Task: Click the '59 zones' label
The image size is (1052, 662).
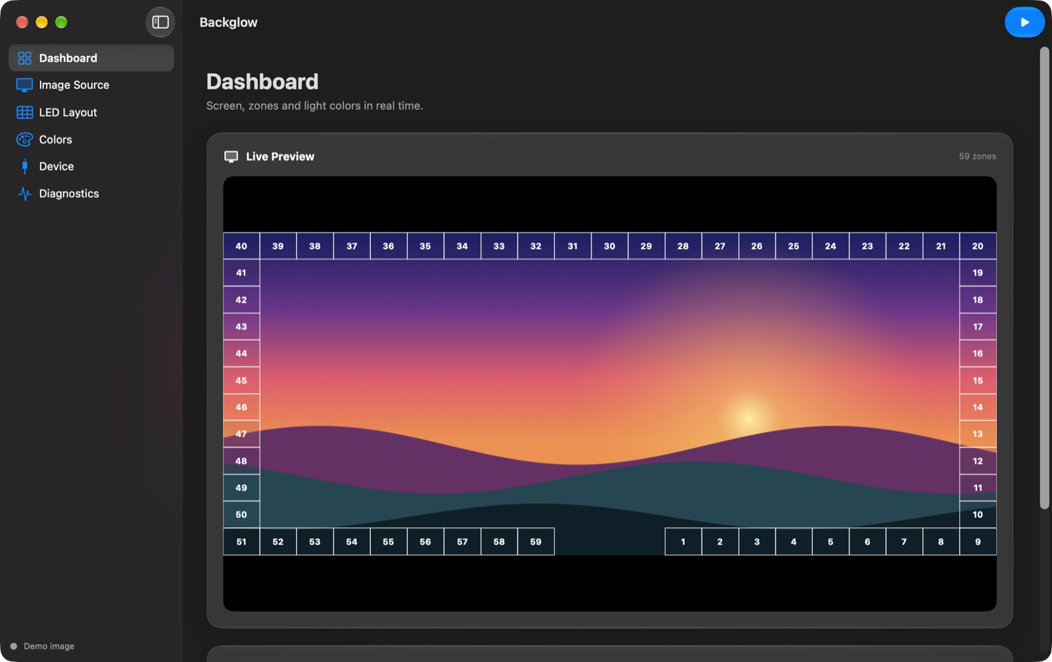Action: pos(977,157)
